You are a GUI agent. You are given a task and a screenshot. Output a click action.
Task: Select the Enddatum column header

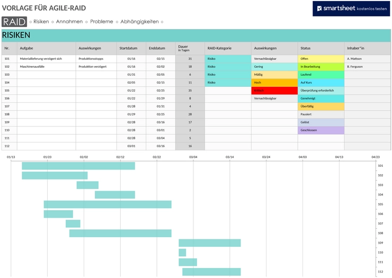(161, 48)
